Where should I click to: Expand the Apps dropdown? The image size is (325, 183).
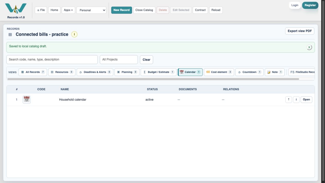(x=68, y=10)
